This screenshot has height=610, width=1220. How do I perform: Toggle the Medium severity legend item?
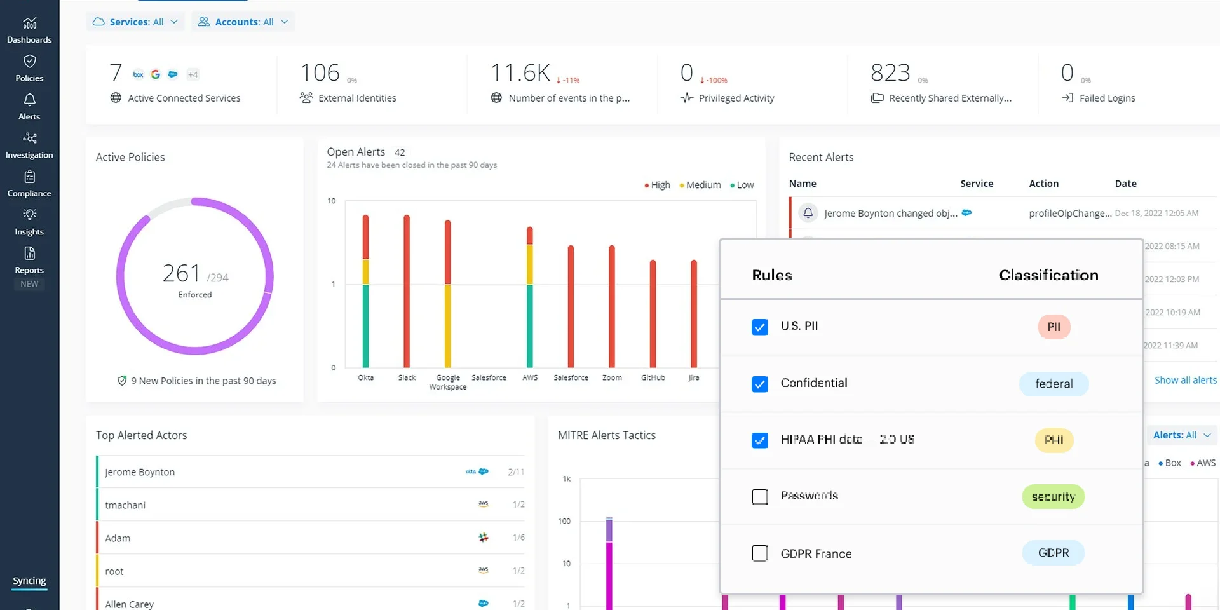coord(700,185)
